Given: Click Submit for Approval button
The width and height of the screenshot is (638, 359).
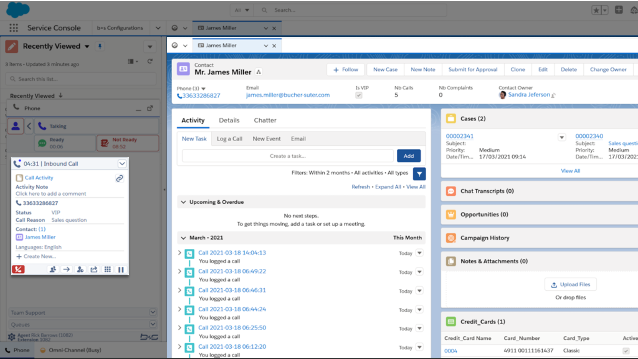Looking at the screenshot, I should (x=473, y=69).
